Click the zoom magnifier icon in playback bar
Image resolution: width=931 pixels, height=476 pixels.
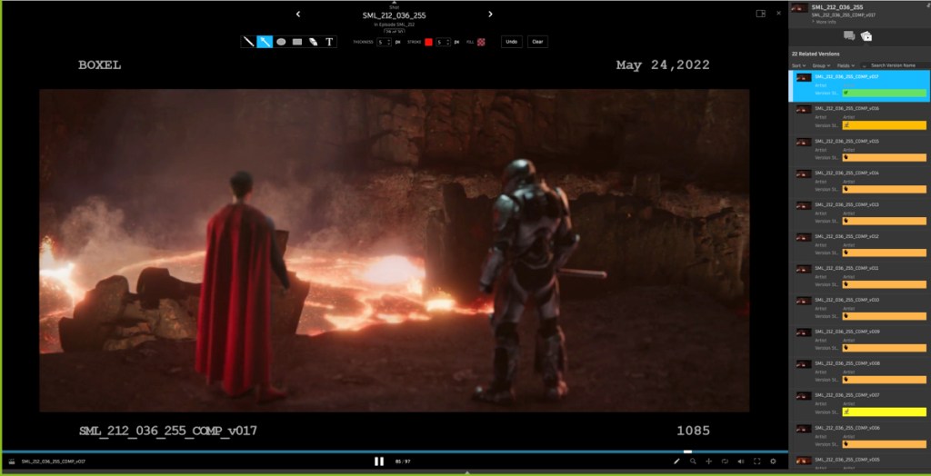693,461
